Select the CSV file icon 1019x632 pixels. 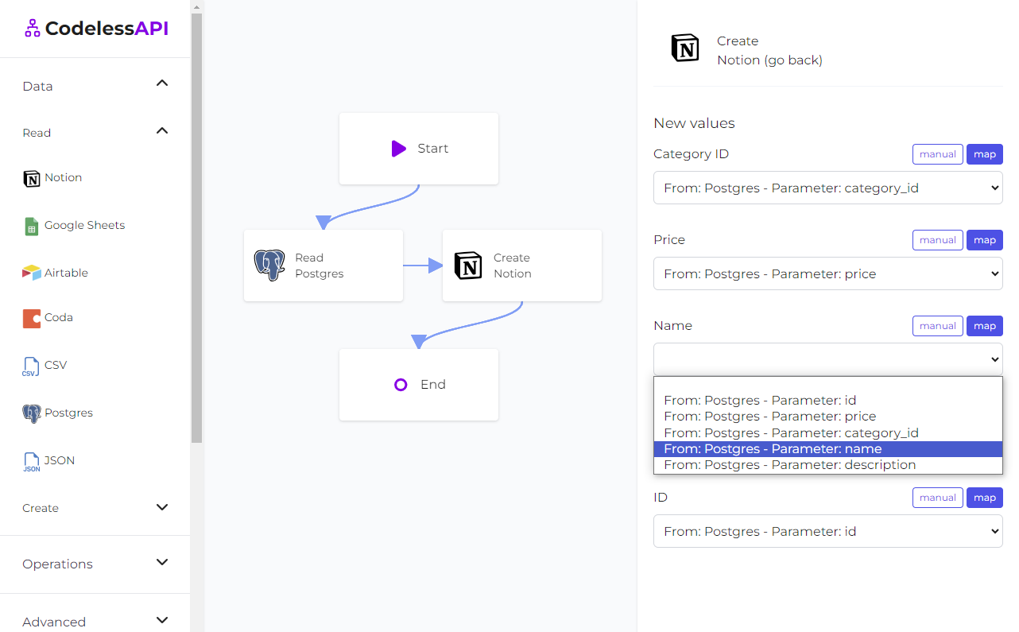click(30, 366)
